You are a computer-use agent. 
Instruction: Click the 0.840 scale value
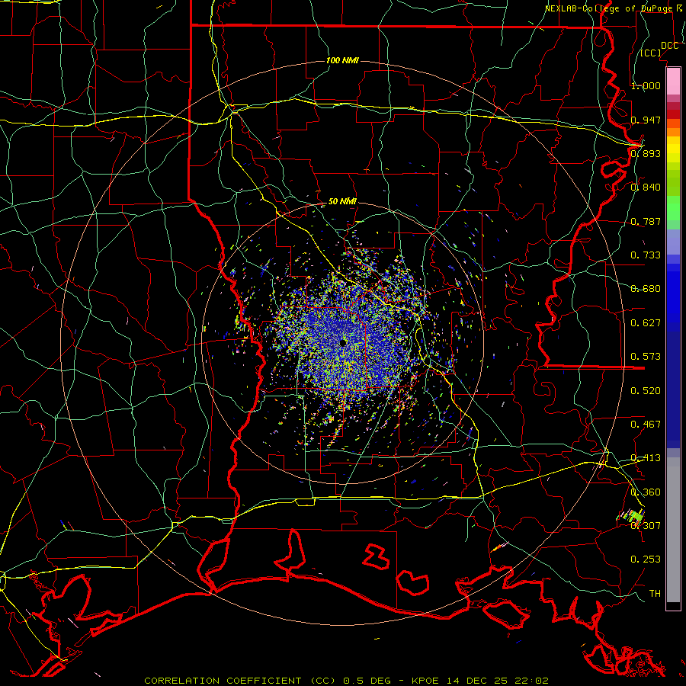coord(646,188)
